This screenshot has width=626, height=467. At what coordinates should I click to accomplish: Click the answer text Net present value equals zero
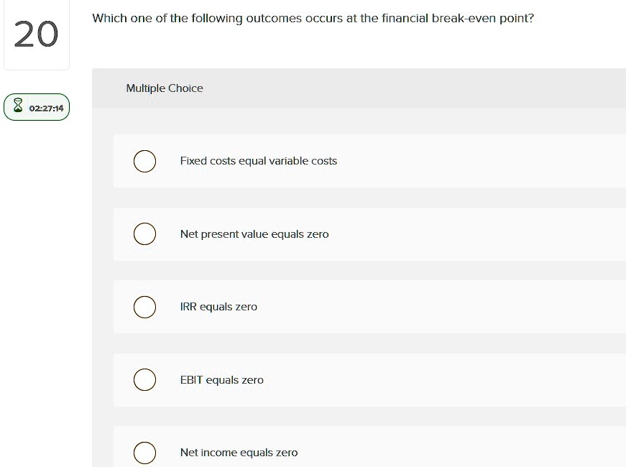tap(255, 233)
